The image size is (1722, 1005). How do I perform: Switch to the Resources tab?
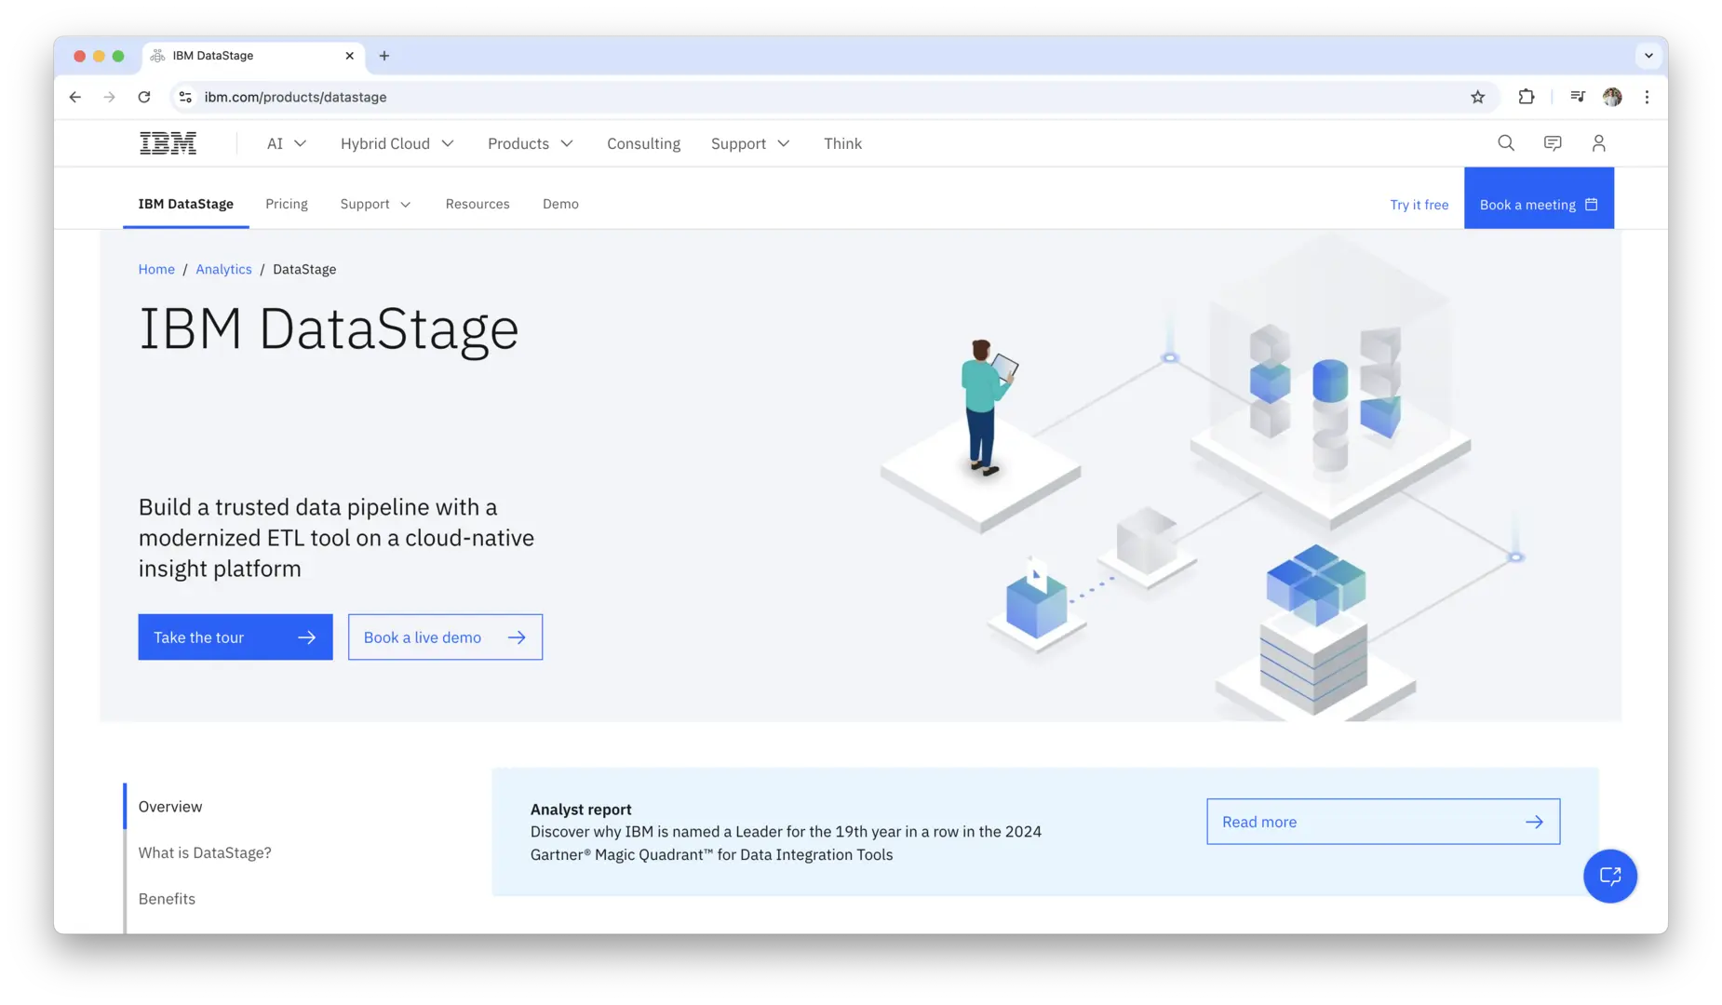point(478,204)
